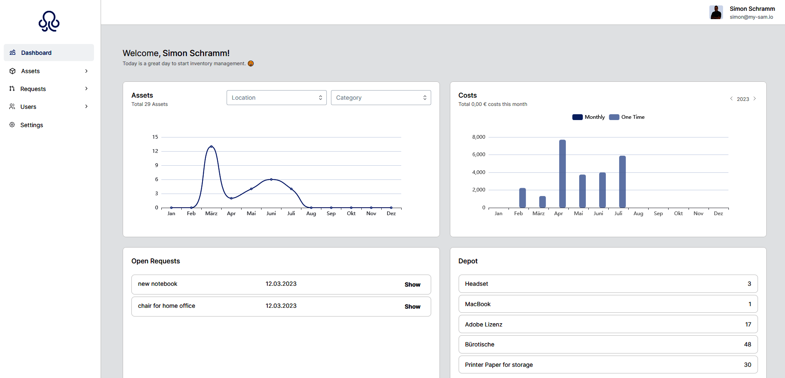Click the Requests pull-request icon
Screen dimensions: 785x378
click(12, 89)
